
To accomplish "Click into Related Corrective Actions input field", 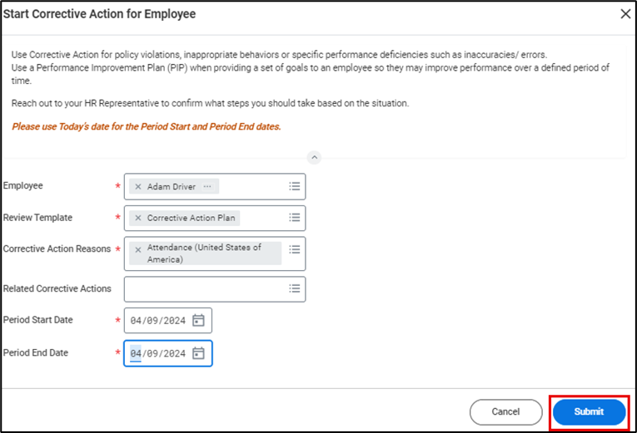I will (x=204, y=288).
